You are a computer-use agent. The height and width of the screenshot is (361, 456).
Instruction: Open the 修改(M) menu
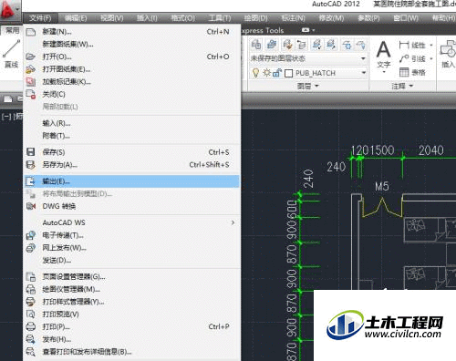point(331,18)
